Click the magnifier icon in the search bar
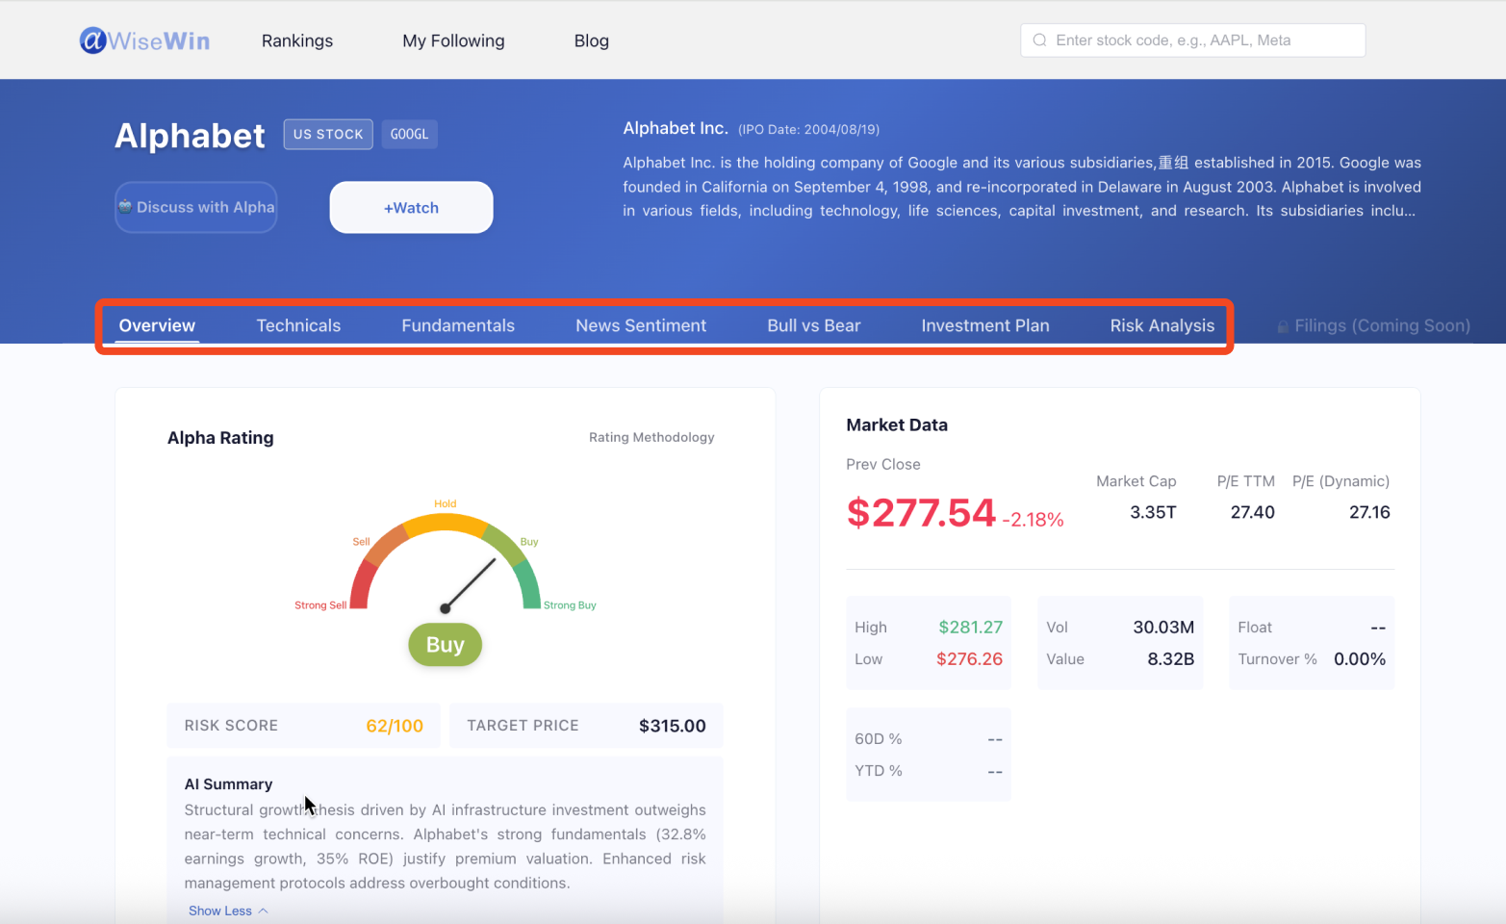The width and height of the screenshot is (1506, 924). coord(1040,40)
